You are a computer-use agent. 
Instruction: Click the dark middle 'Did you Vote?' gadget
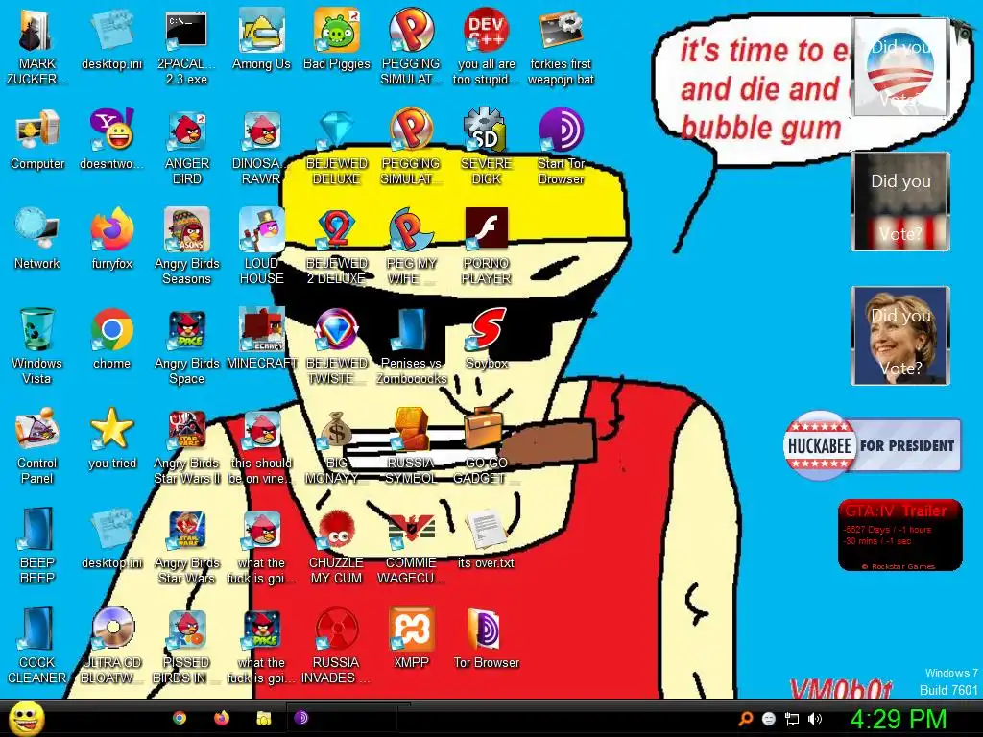tap(900, 202)
